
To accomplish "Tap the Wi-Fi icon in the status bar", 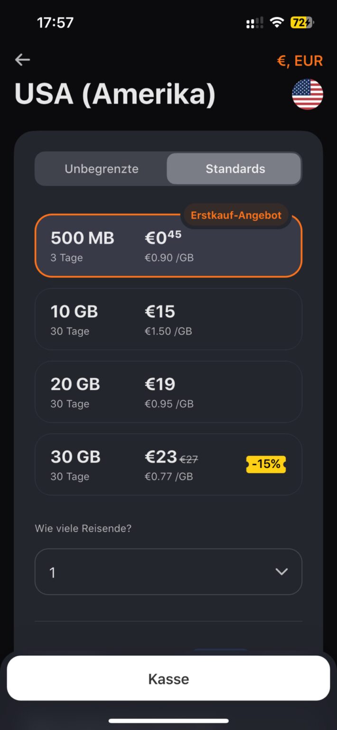I will (278, 22).
